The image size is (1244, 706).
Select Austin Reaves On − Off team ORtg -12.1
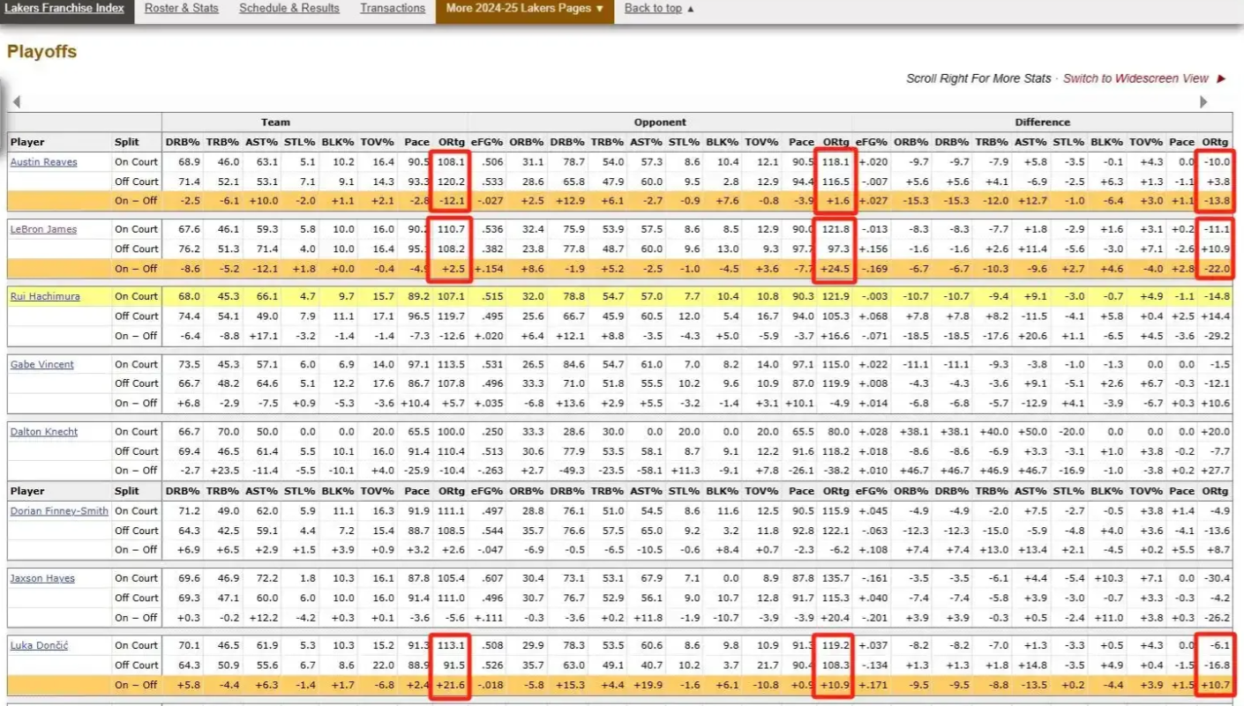pyautogui.click(x=451, y=200)
